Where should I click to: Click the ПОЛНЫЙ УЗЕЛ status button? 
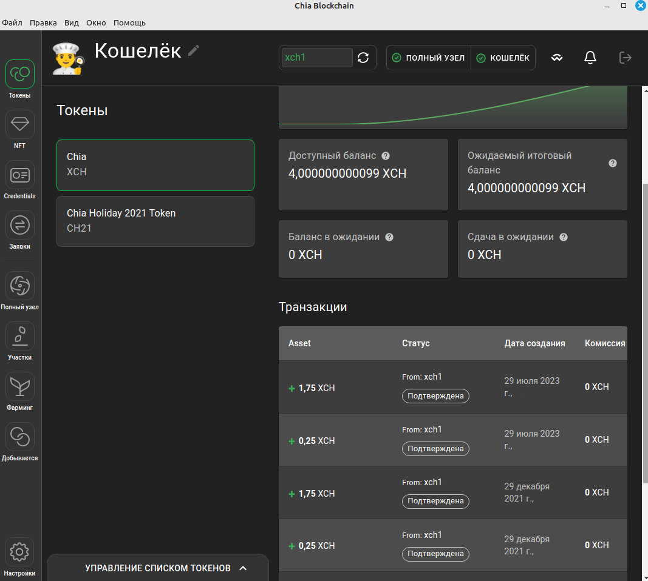point(429,58)
